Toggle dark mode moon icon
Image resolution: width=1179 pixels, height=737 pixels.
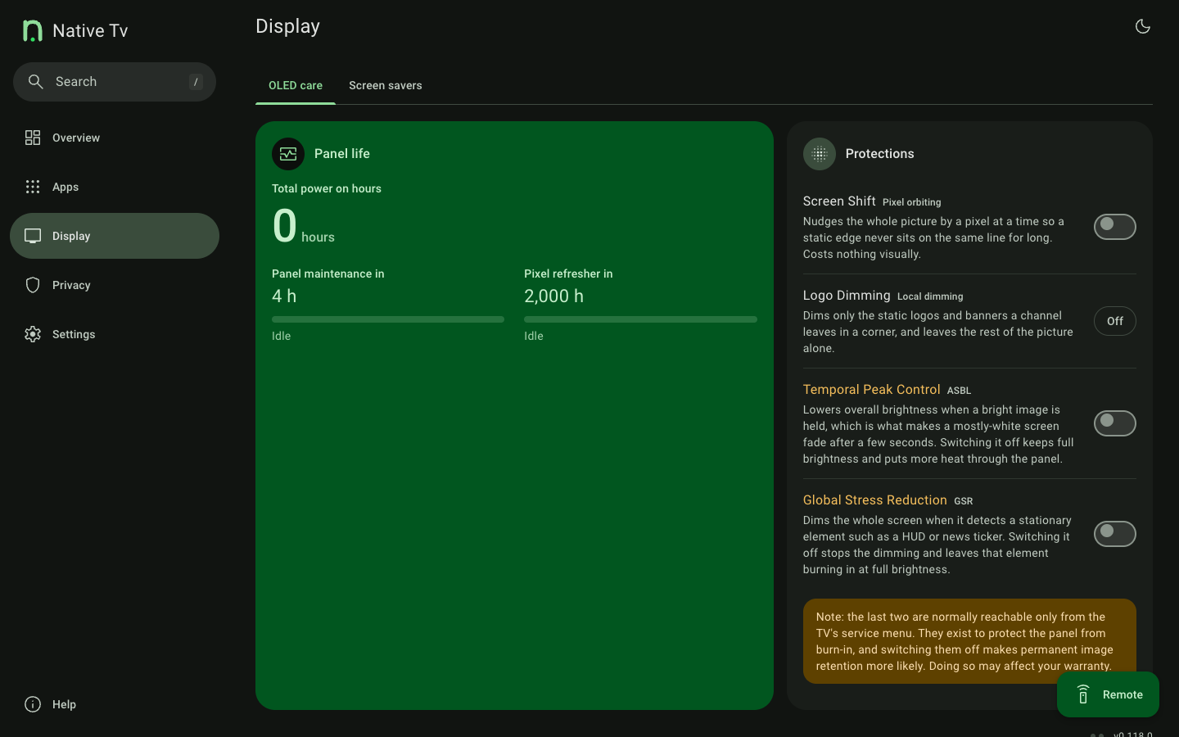click(x=1143, y=26)
